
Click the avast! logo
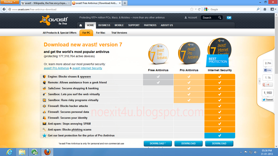(x=54, y=21)
